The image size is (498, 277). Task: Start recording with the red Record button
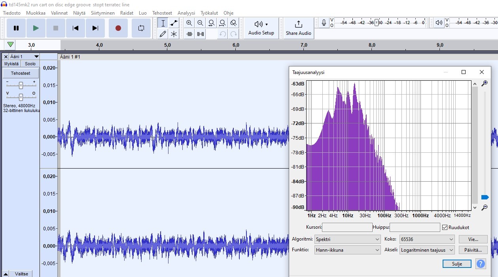tap(118, 28)
